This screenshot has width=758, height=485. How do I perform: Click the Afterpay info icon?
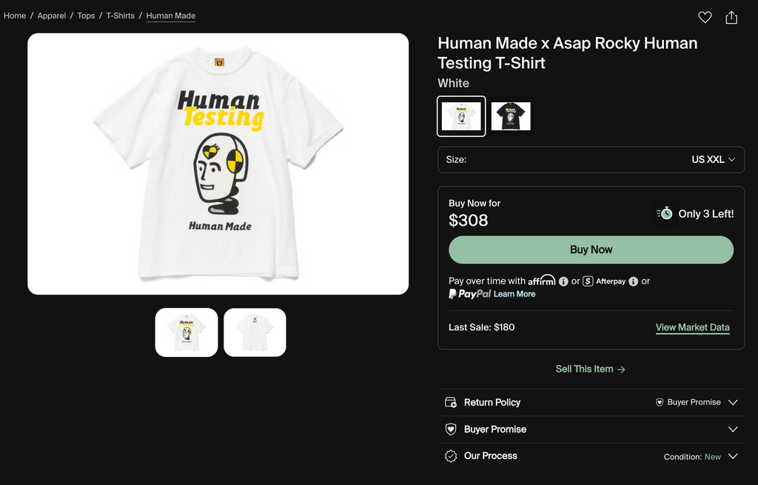tap(633, 281)
